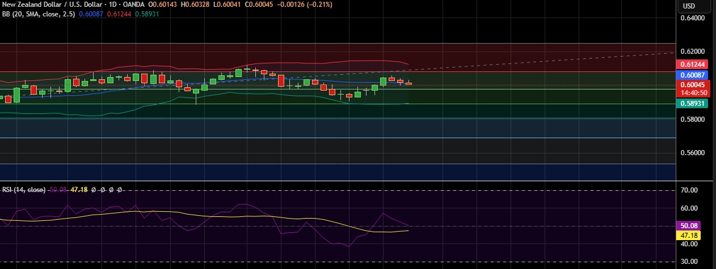The image size is (716, 269).
Task: Click the yellow 47.18 value in RSI legend
Action: [79, 190]
